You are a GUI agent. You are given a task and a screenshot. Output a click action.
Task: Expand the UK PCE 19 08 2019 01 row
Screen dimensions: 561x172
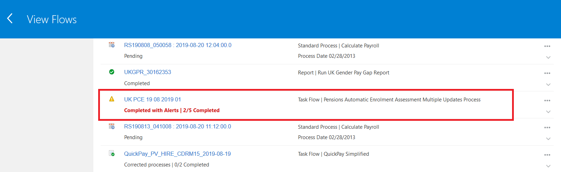click(548, 112)
